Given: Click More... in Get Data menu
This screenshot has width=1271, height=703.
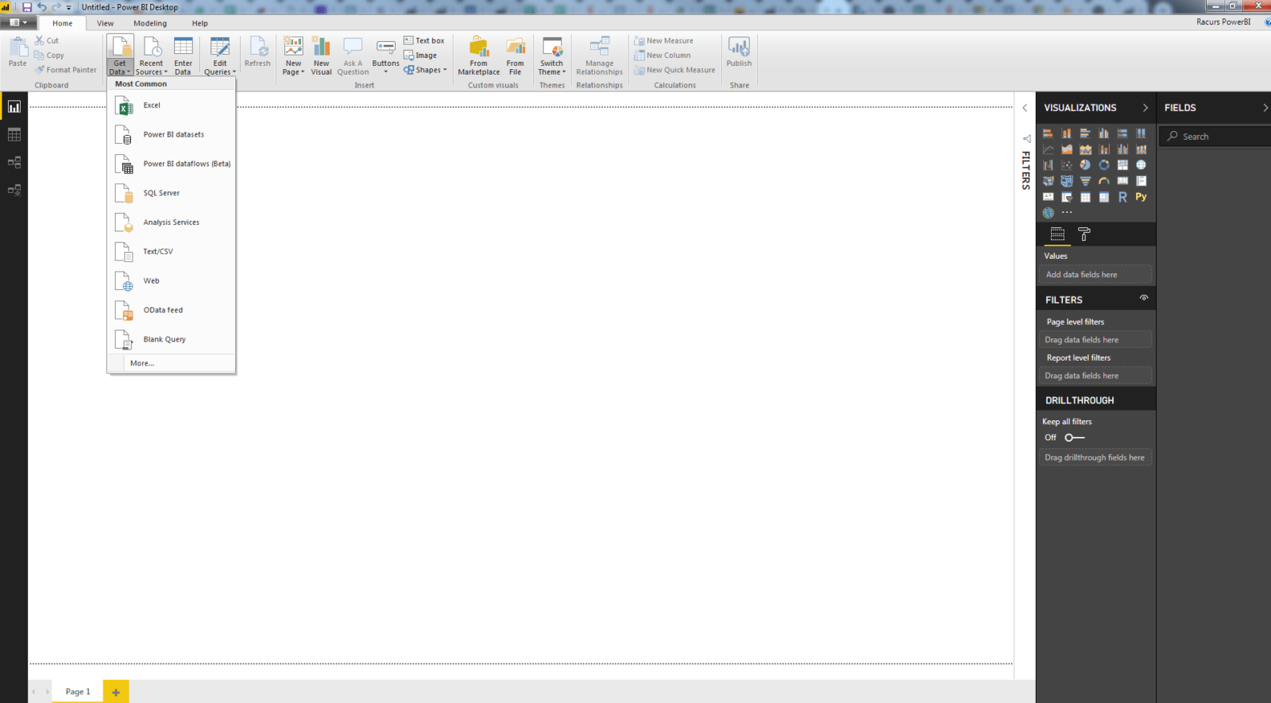Looking at the screenshot, I should pyautogui.click(x=172, y=363).
